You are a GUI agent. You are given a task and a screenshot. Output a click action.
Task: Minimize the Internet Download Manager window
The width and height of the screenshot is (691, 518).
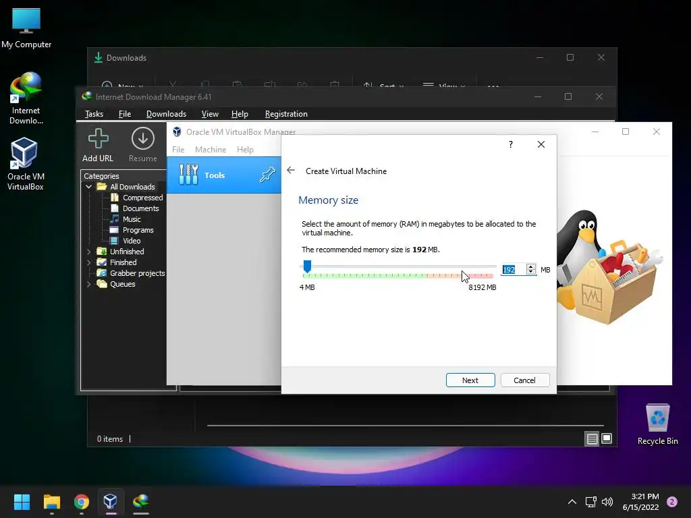click(x=538, y=96)
